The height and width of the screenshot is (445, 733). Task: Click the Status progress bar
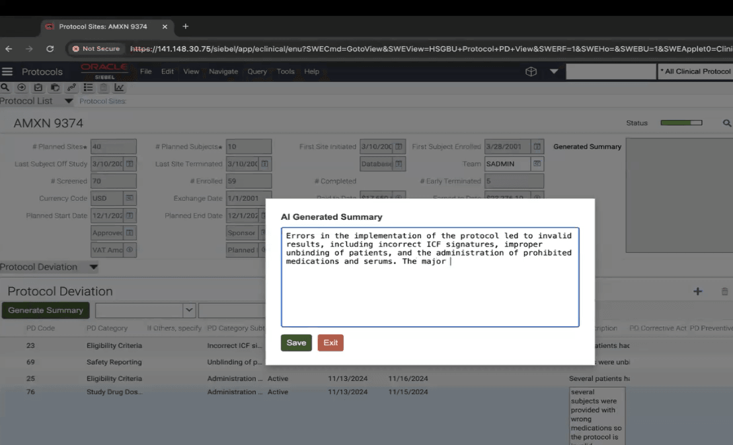[681, 123]
